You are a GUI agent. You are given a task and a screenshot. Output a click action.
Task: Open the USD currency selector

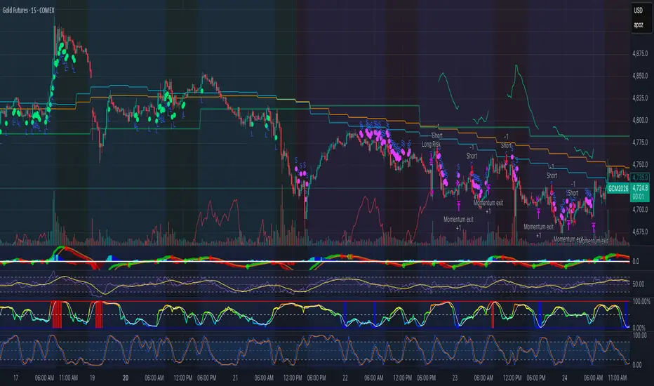(x=638, y=11)
